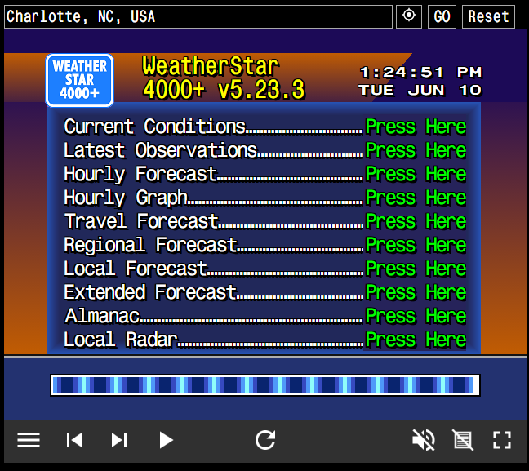Click the Almanac label
The width and height of the screenshot is (529, 471).
pyautogui.click(x=102, y=316)
